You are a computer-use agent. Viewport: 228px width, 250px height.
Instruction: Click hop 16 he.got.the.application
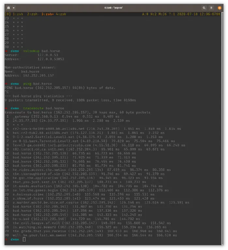(x=35, y=178)
